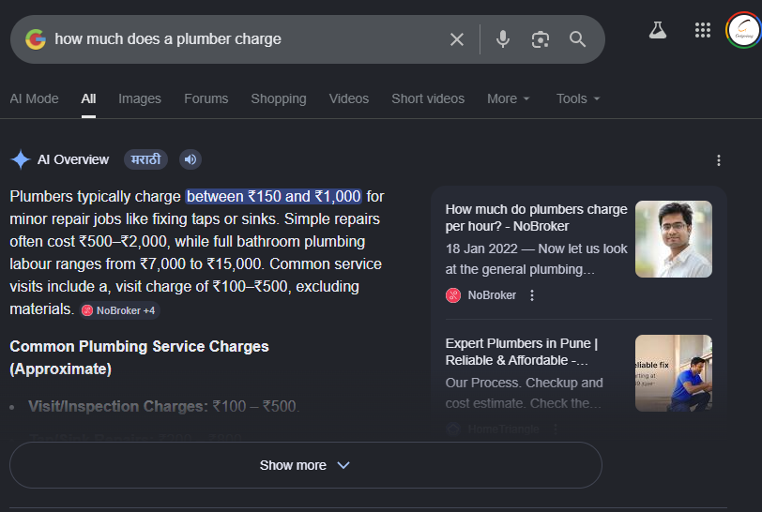Switch to the Images tab

pyautogui.click(x=140, y=98)
